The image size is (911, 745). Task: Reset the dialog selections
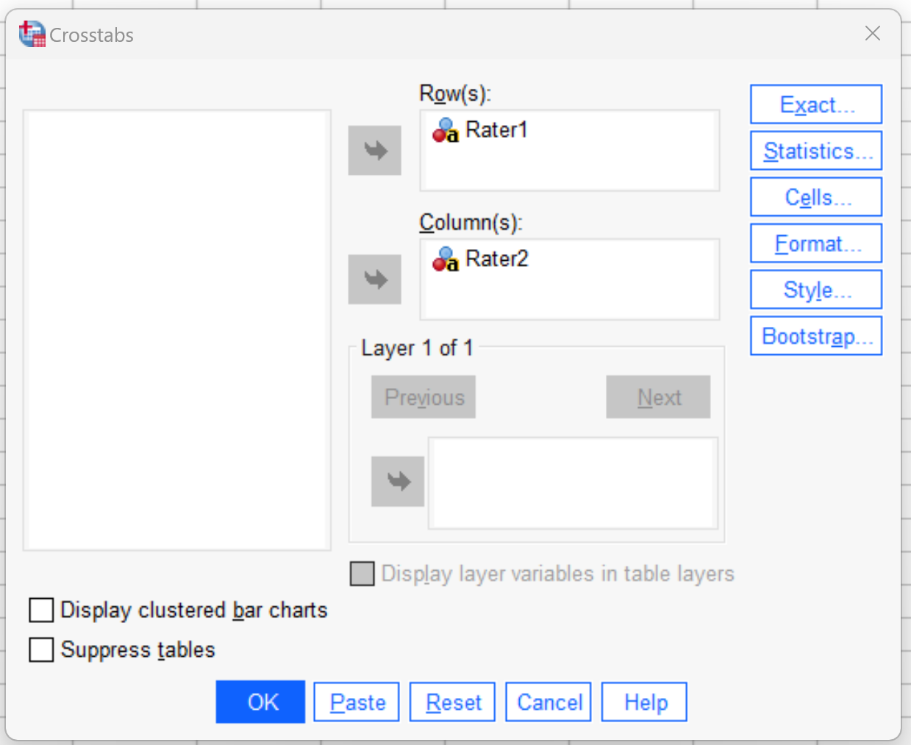[452, 702]
